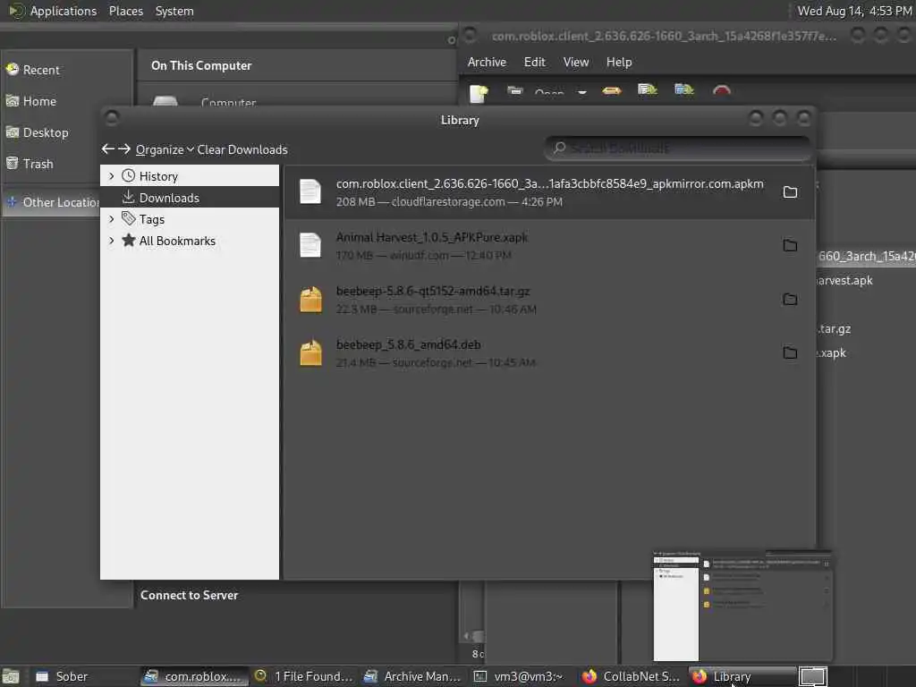916x687 pixels.
Task: Show Animal Harvest xapk in folder
Action: click(790, 245)
